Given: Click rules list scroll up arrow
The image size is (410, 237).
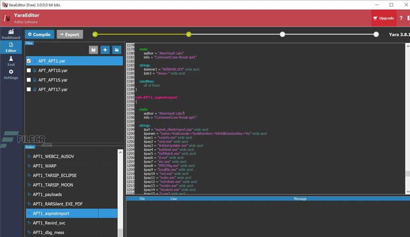Looking at the screenshot, I should pos(120,152).
